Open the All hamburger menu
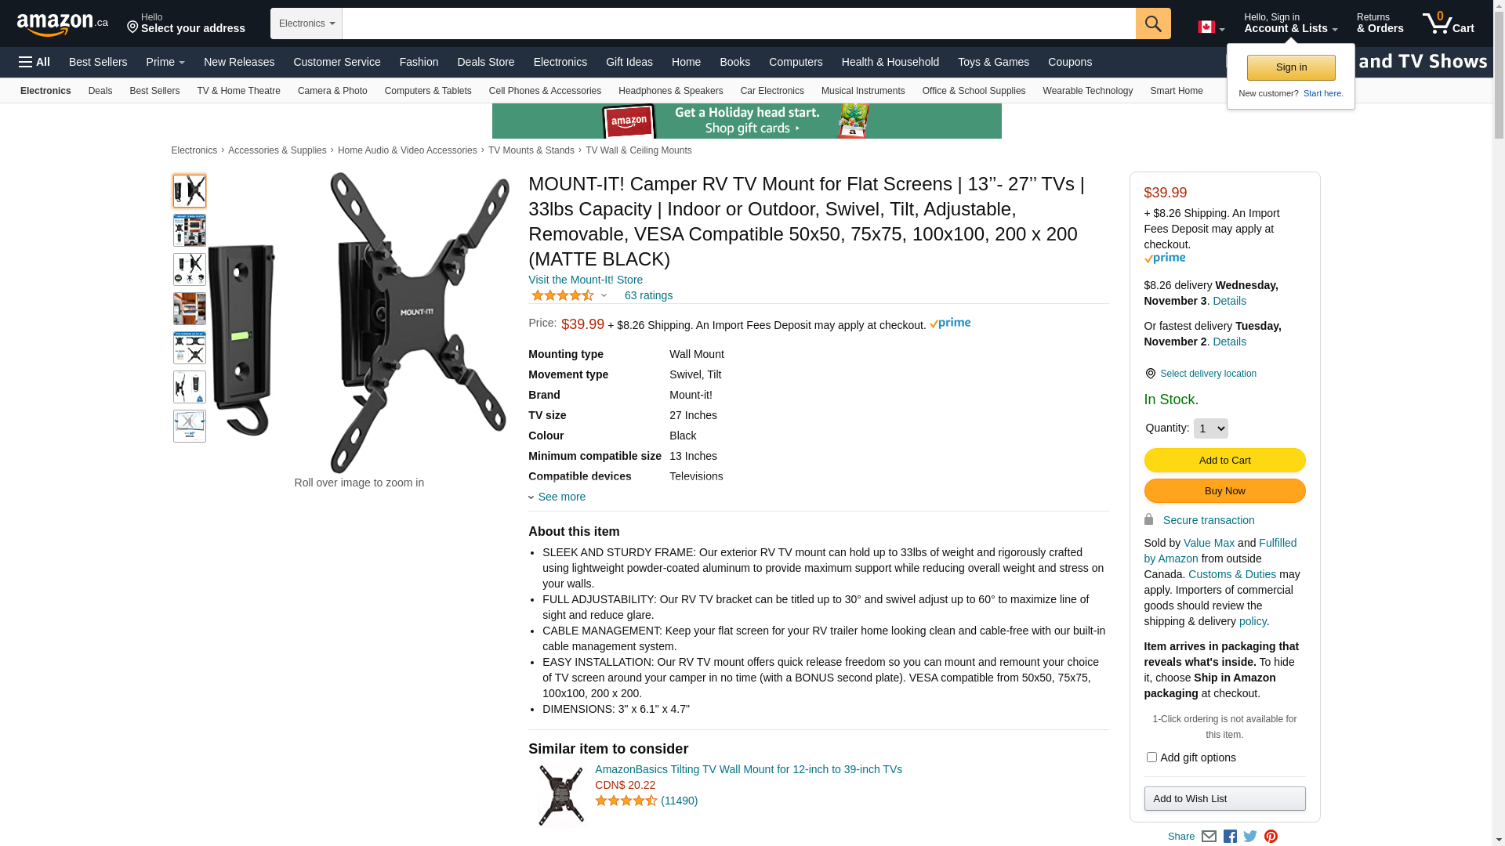Image resolution: width=1505 pixels, height=846 pixels. pyautogui.click(x=34, y=62)
